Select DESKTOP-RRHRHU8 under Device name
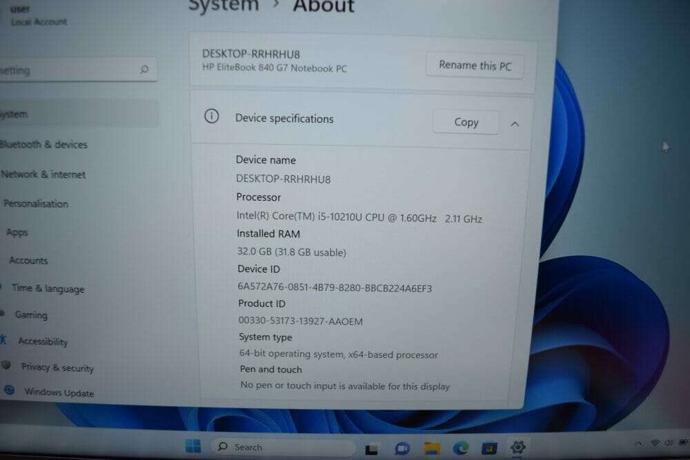This screenshot has width=690, height=460. (283, 179)
